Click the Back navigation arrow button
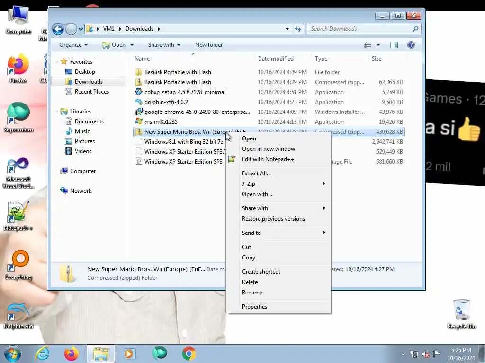This screenshot has width=485, height=363. [x=58, y=29]
